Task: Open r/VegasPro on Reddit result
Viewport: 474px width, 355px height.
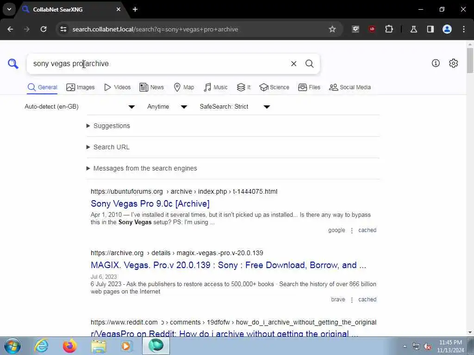Action: pyautogui.click(x=225, y=333)
